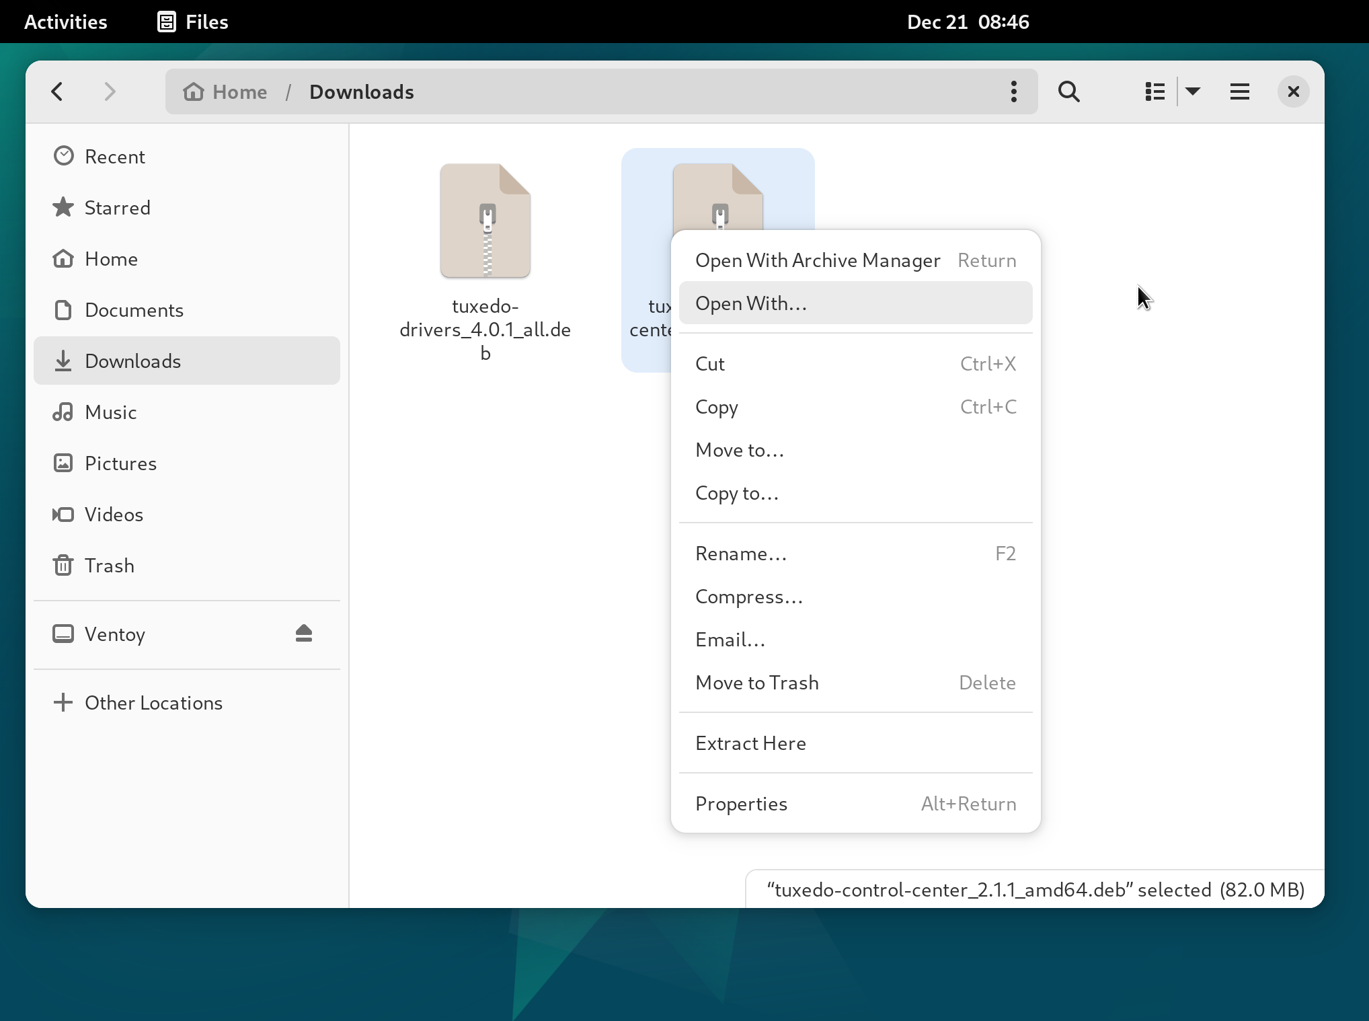1369x1021 pixels.
Task: Click 'Properties' to view file details
Action: (741, 802)
